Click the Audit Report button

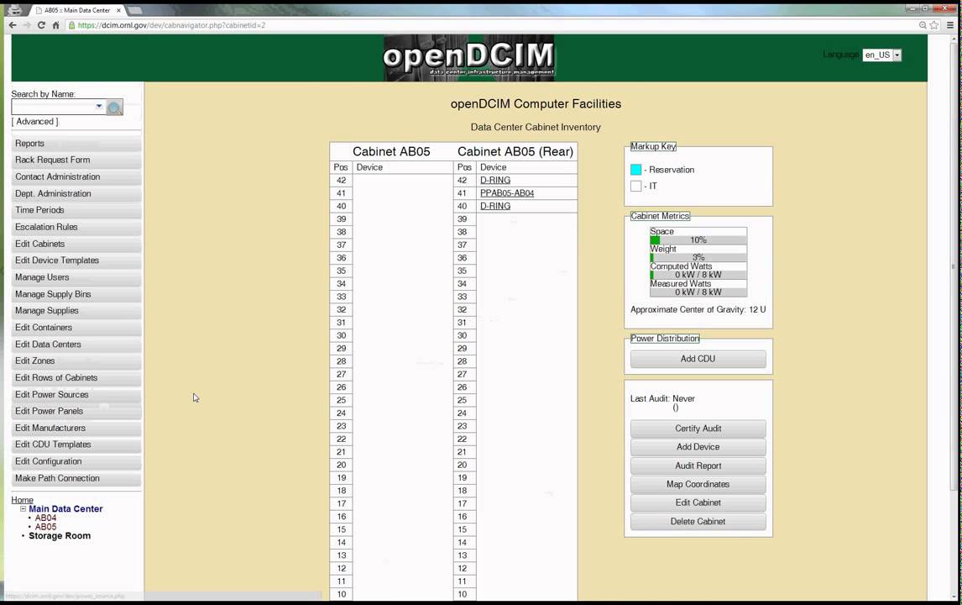point(698,466)
